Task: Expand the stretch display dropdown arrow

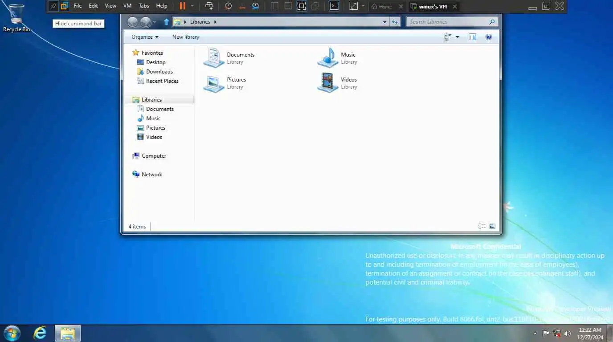Action: [x=363, y=6]
